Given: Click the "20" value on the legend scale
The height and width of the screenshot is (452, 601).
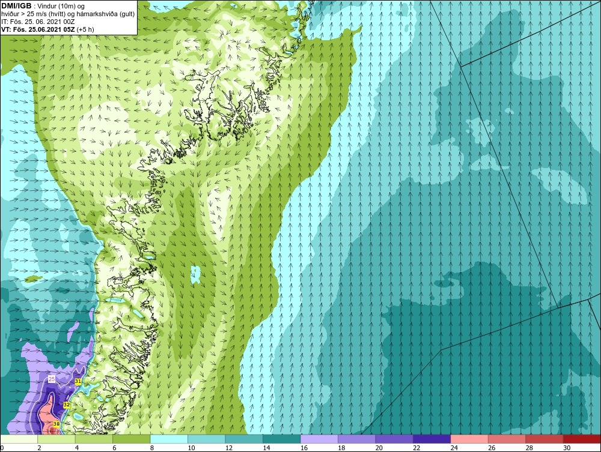Looking at the screenshot, I should click(379, 448).
